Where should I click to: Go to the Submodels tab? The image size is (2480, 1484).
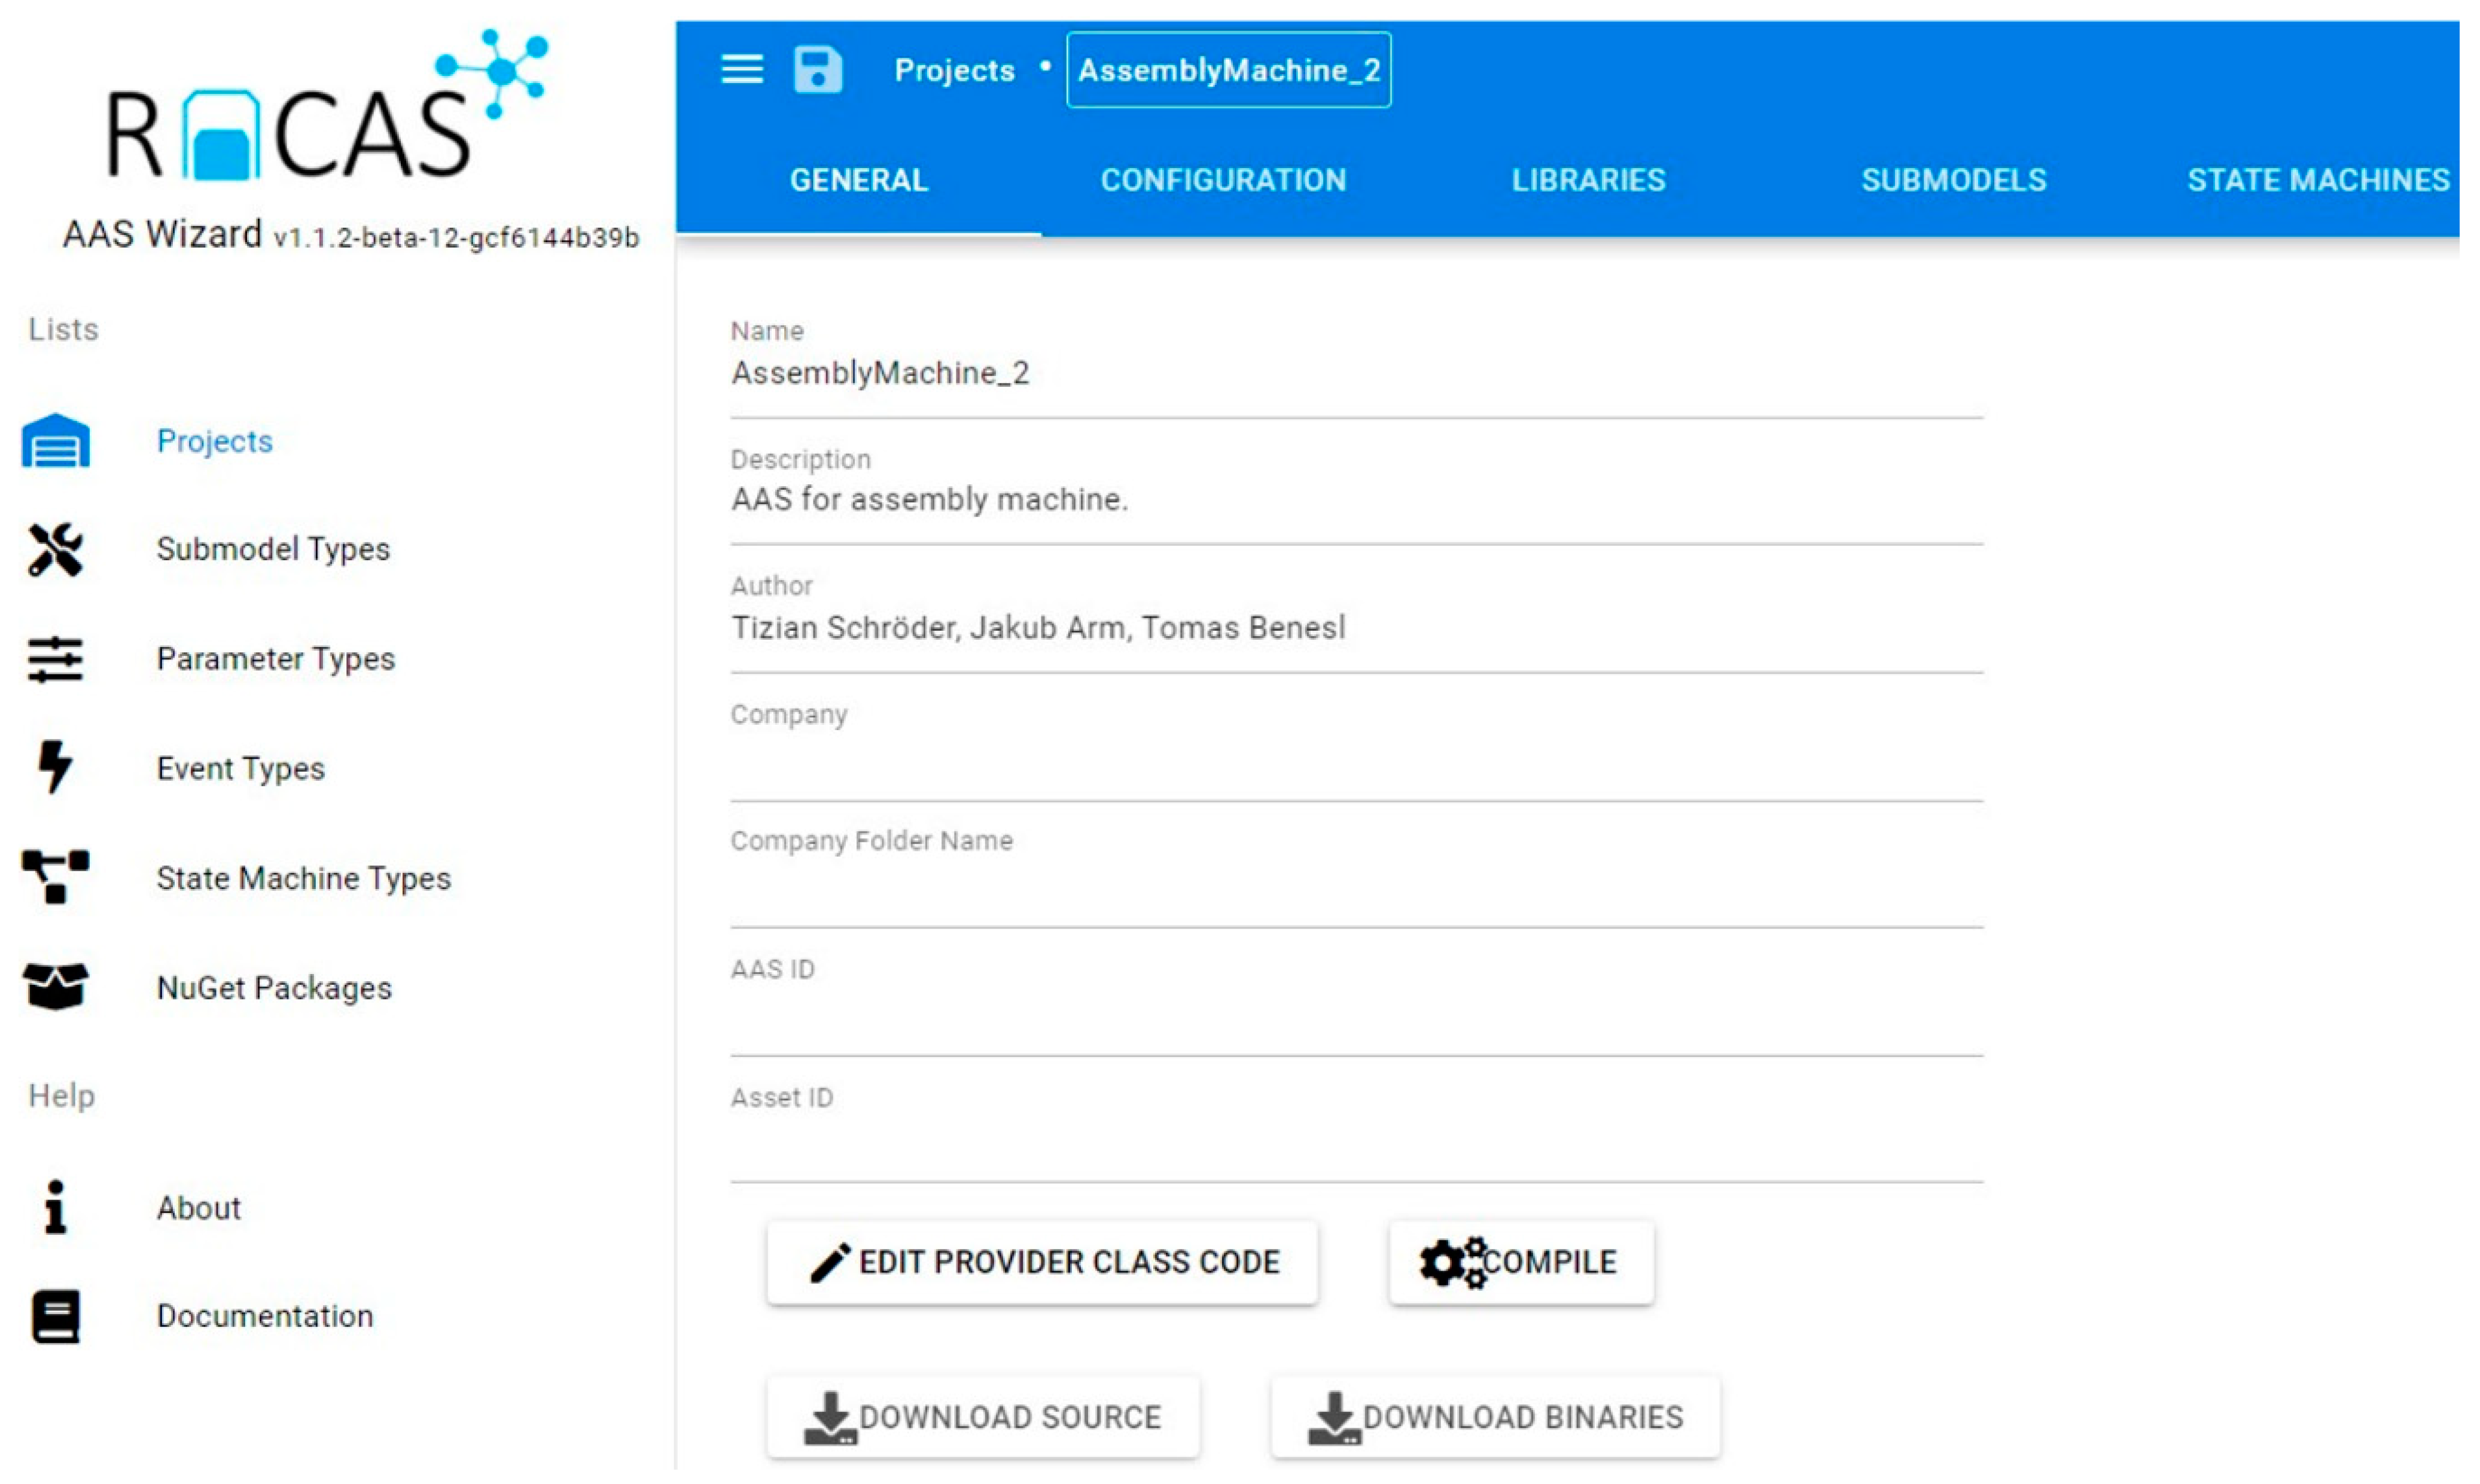click(x=1953, y=180)
